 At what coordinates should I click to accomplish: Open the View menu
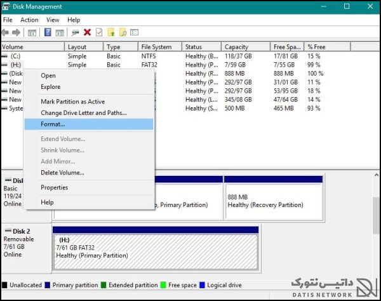(x=53, y=20)
